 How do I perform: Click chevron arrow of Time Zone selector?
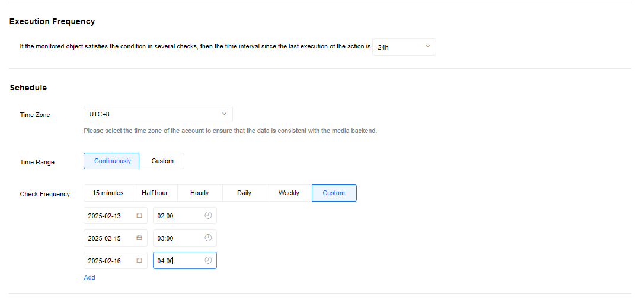(x=224, y=114)
